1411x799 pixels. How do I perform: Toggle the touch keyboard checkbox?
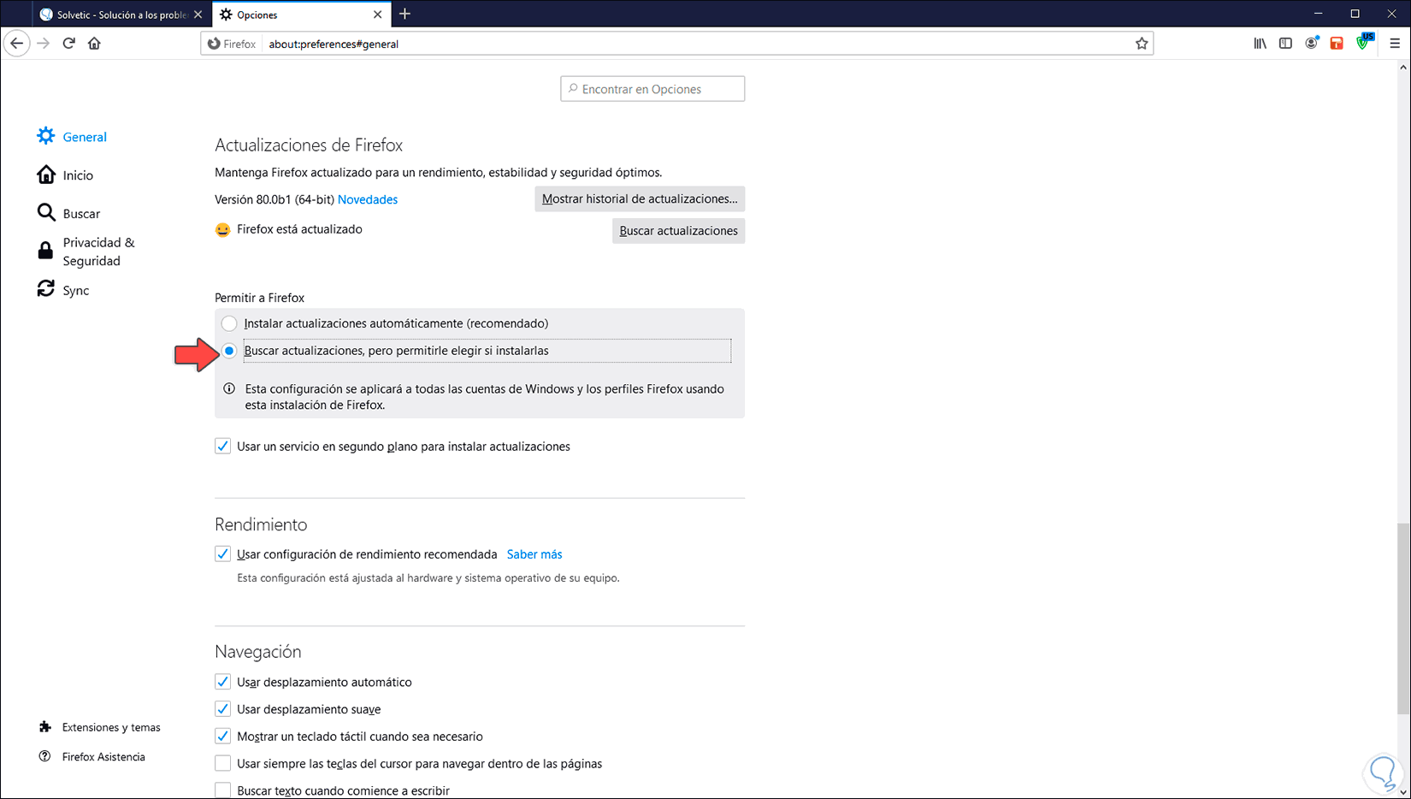(x=222, y=736)
